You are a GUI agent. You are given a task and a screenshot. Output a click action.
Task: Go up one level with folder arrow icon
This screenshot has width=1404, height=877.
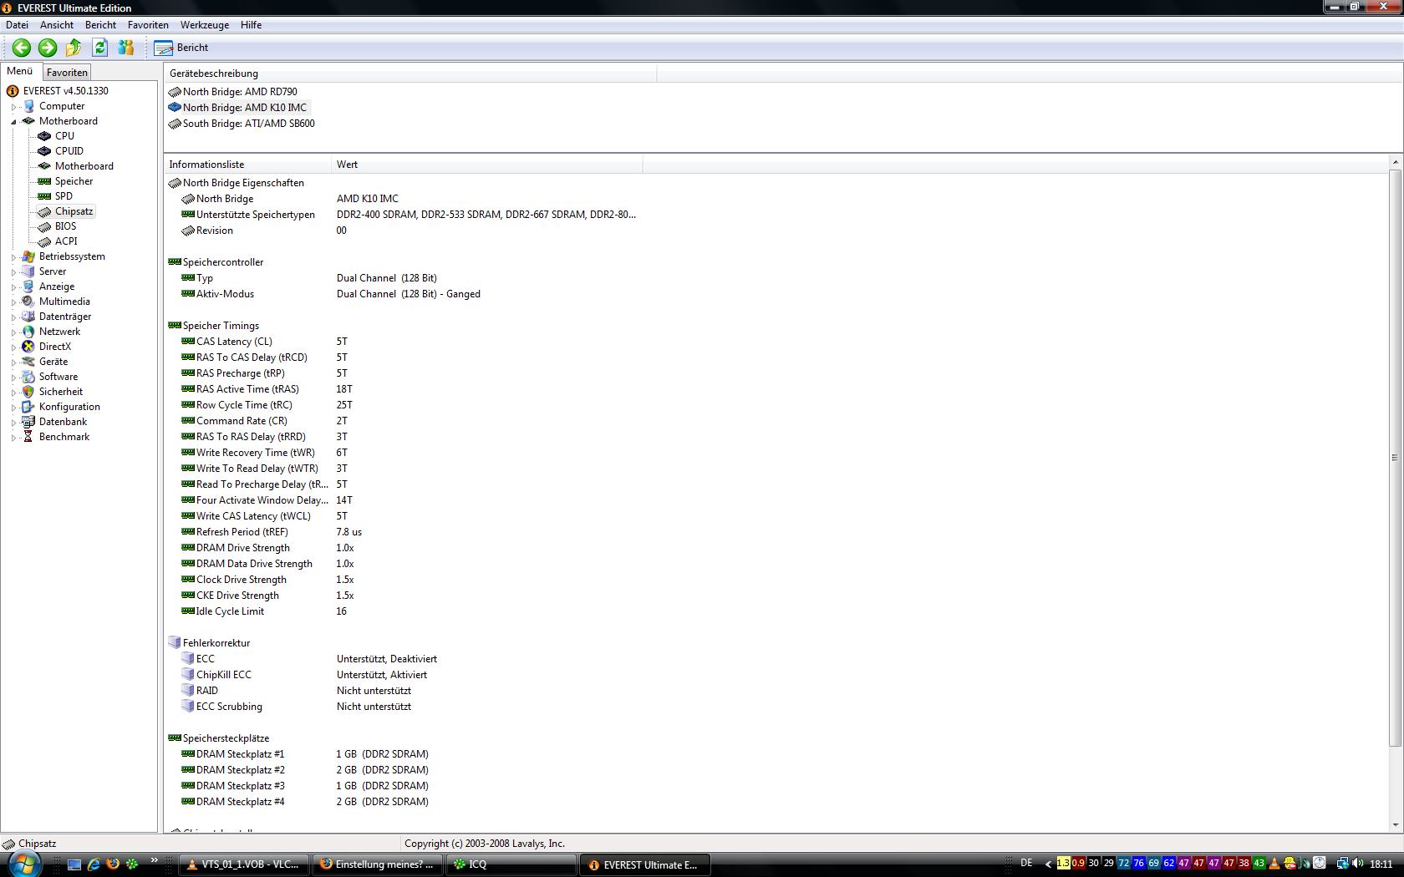tap(74, 48)
